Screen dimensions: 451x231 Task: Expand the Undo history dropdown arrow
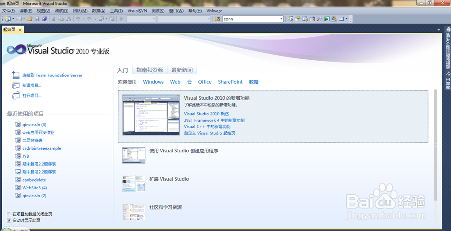pos(84,19)
